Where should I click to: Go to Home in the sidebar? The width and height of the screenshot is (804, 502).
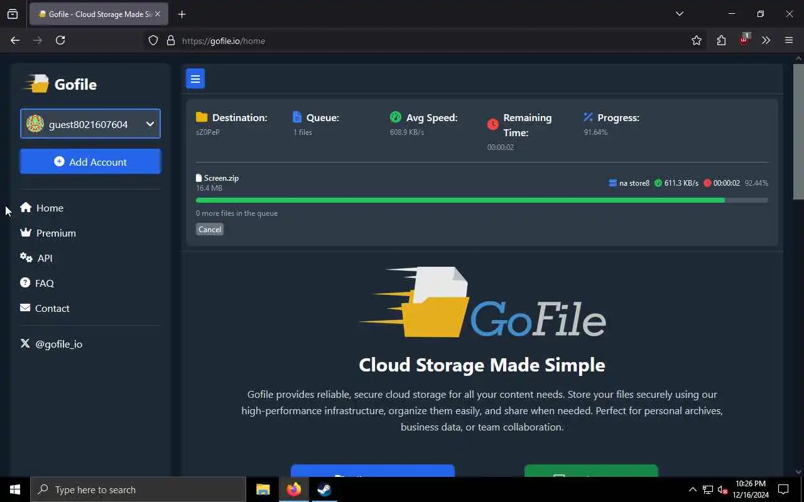(42, 208)
